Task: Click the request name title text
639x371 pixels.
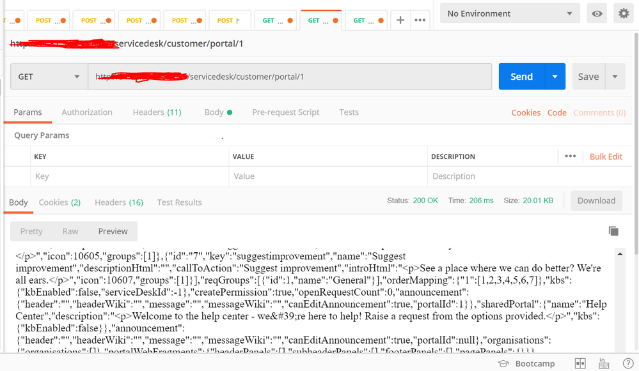Action: [x=127, y=43]
